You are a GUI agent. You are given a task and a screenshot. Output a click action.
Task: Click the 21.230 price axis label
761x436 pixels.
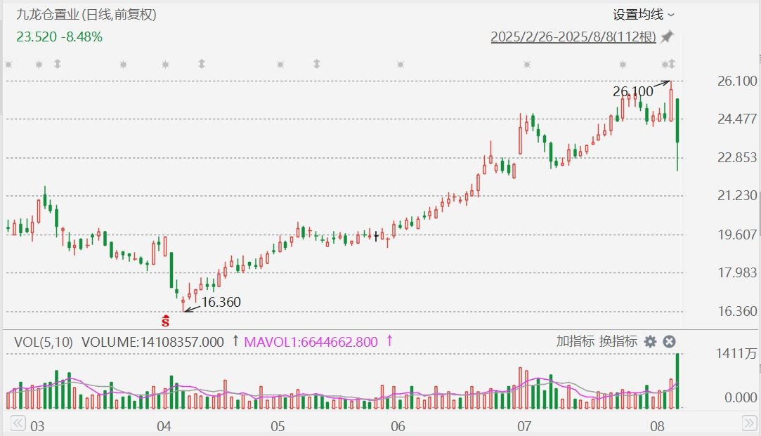(x=737, y=195)
